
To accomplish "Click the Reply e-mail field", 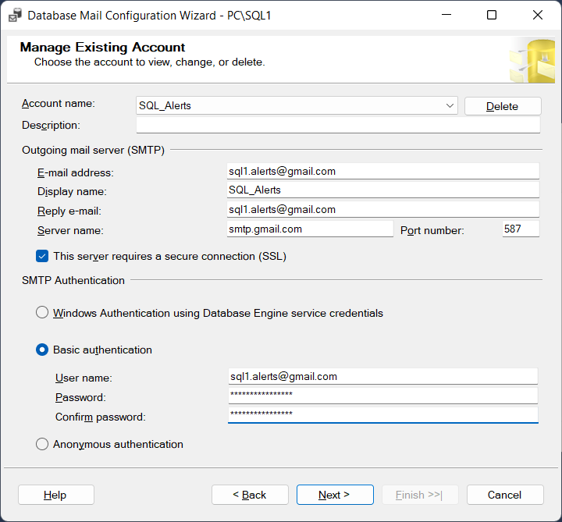I will [382, 209].
